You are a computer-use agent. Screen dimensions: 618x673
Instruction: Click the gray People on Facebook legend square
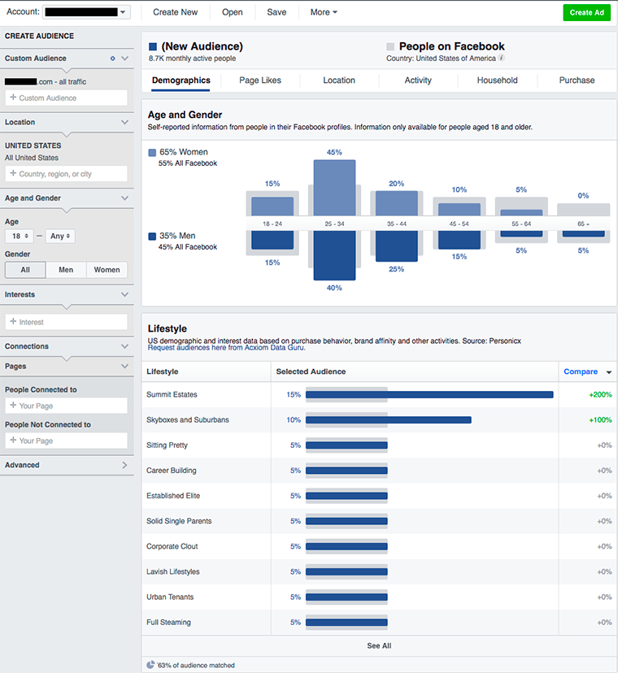pyautogui.click(x=390, y=46)
